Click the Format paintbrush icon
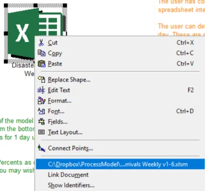205x191 pixels. (42, 100)
